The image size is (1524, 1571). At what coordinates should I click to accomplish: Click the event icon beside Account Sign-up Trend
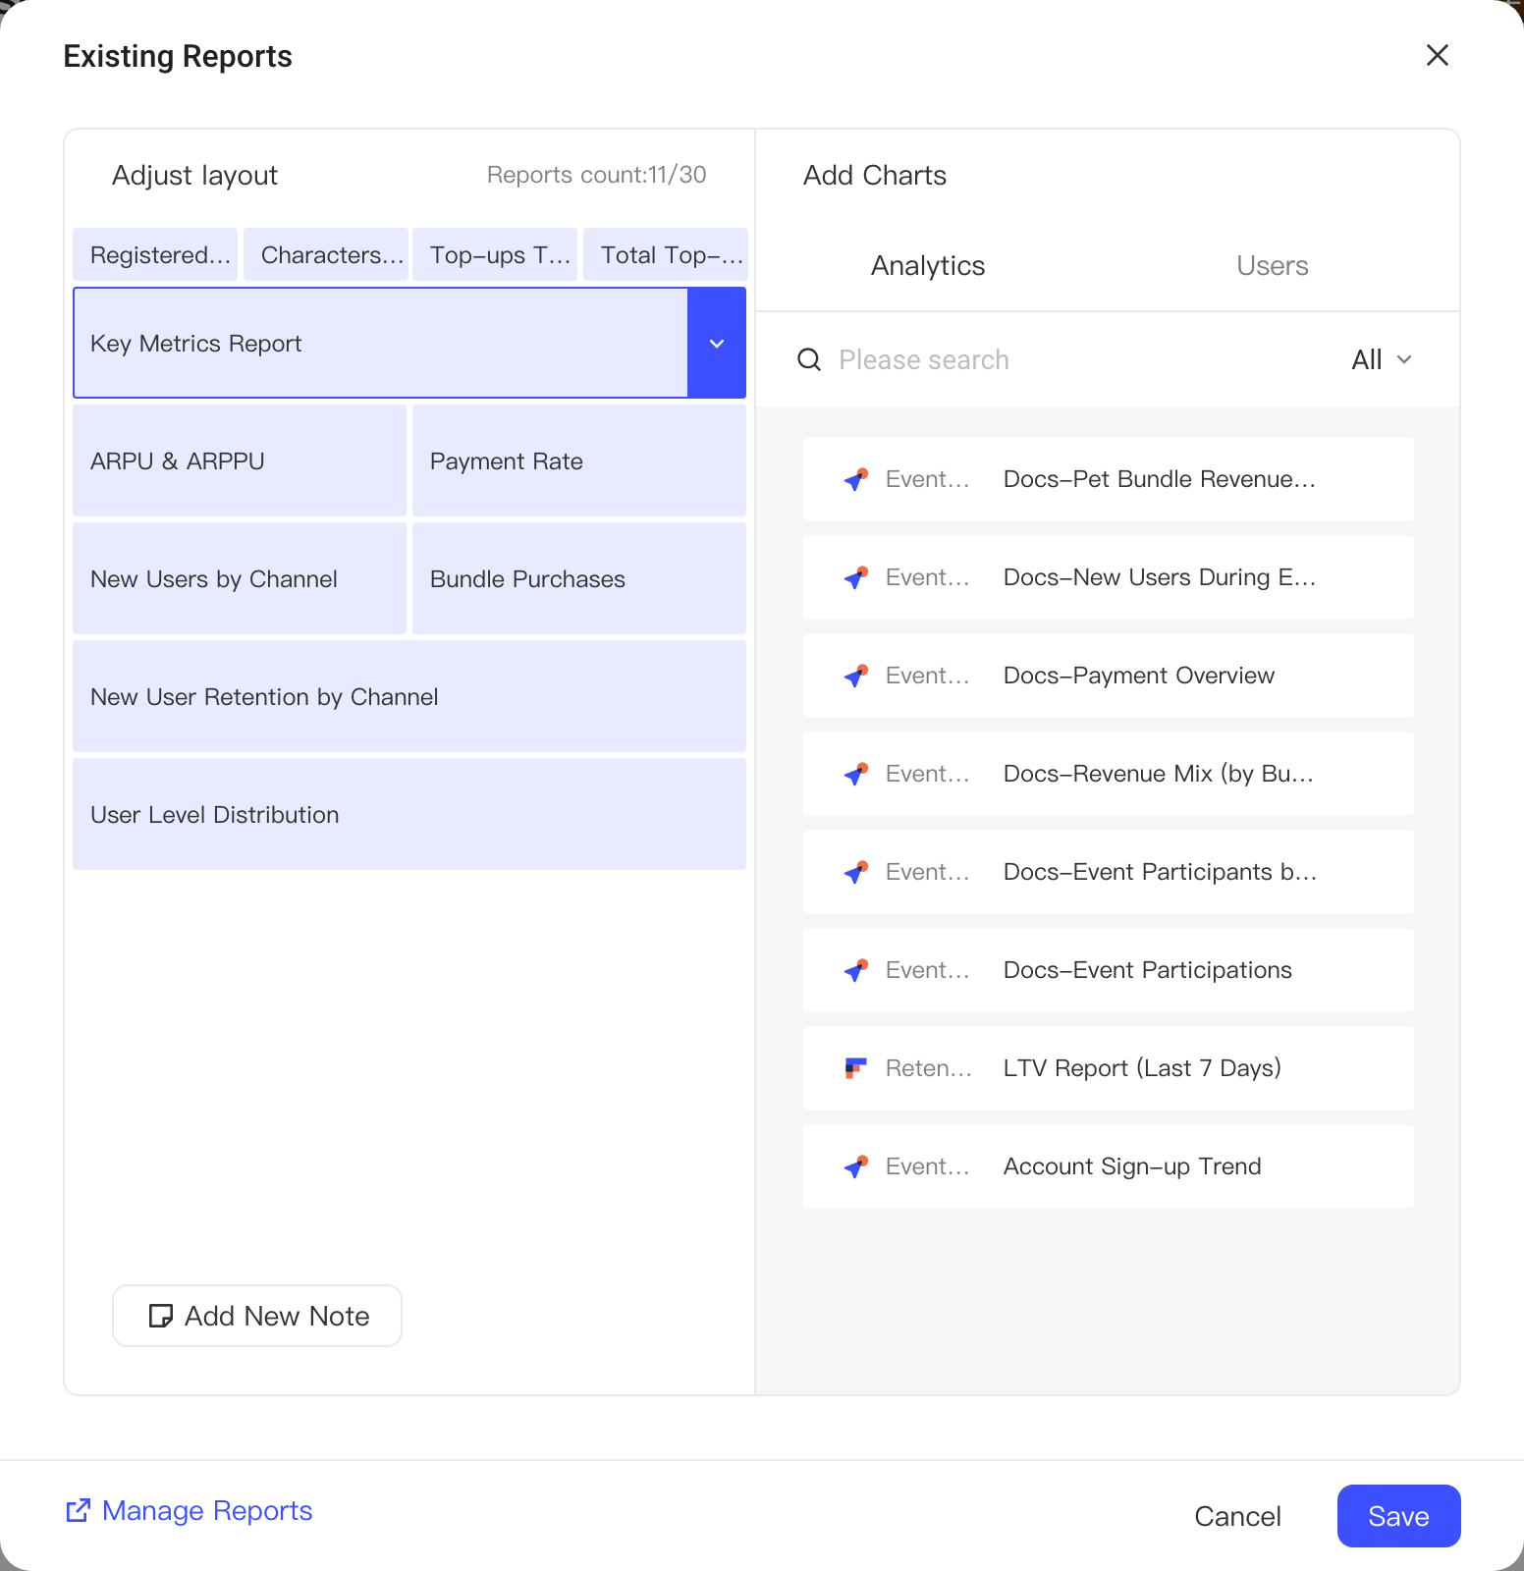click(x=856, y=1166)
